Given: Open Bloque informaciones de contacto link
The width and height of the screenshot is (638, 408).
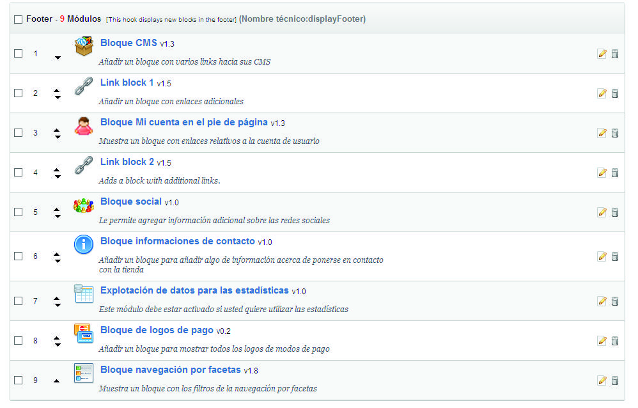Looking at the screenshot, I should (x=178, y=241).
